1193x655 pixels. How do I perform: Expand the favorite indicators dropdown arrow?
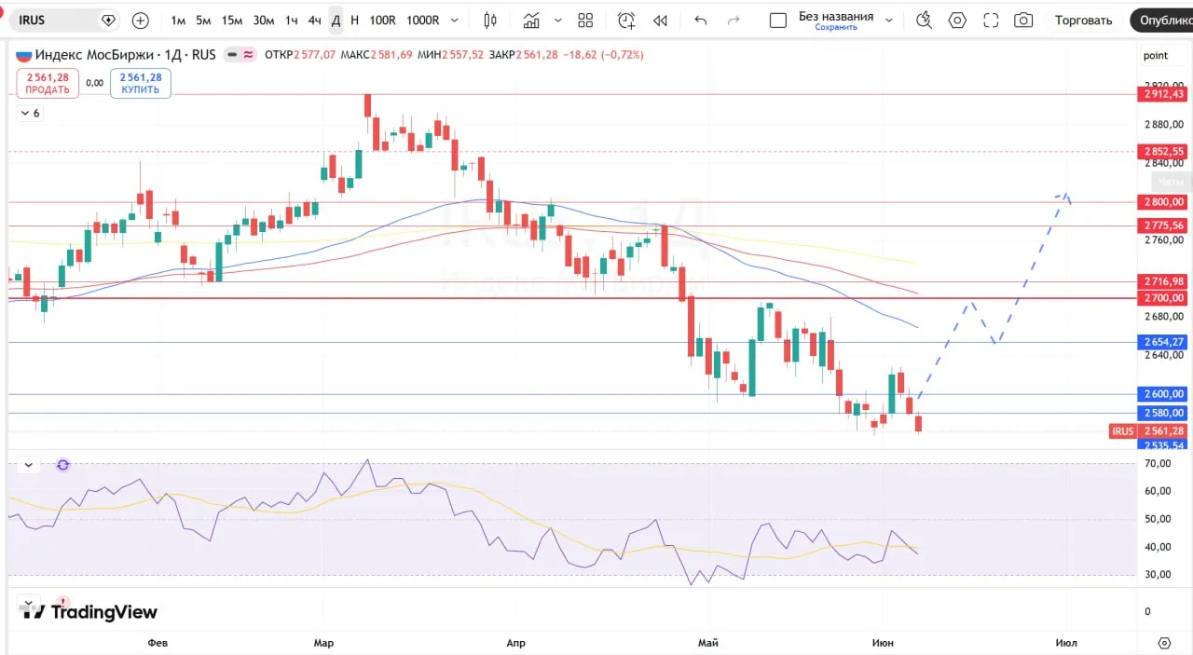558,20
